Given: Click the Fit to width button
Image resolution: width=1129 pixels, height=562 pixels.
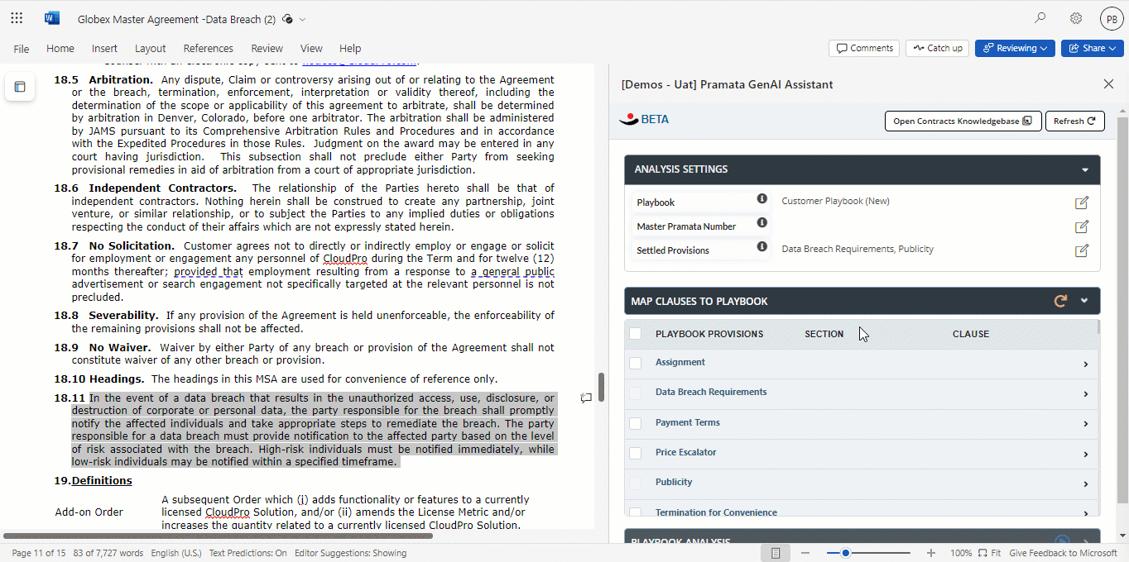Looking at the screenshot, I should [990, 553].
